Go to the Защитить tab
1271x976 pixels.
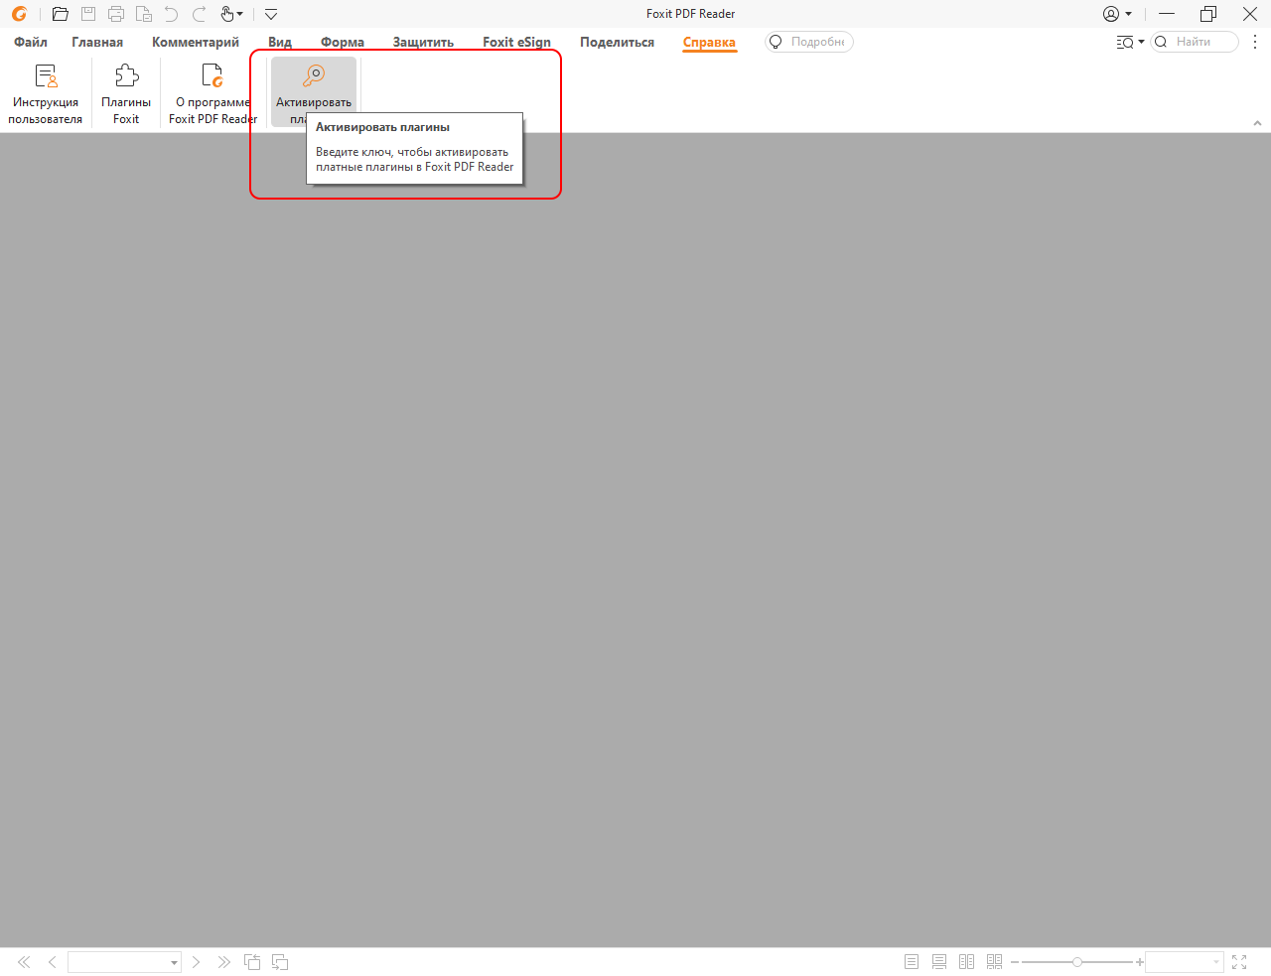[423, 42]
